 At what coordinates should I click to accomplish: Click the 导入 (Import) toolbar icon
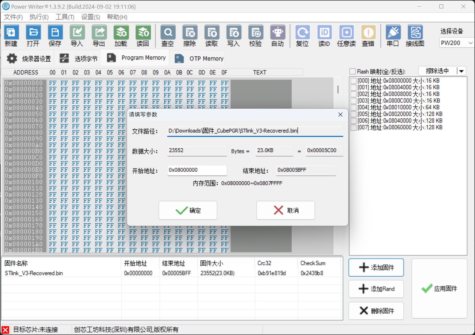[77, 36]
